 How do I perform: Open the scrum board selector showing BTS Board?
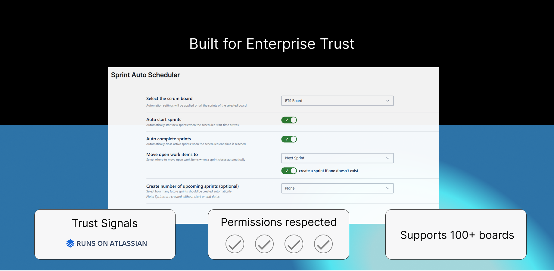tap(337, 101)
